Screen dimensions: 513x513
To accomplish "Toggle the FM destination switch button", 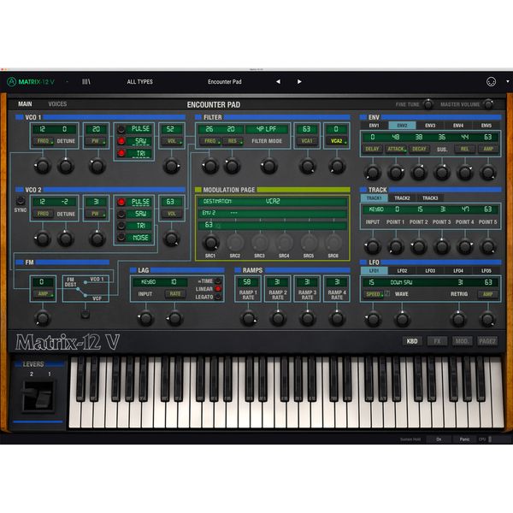I will coord(85,315).
